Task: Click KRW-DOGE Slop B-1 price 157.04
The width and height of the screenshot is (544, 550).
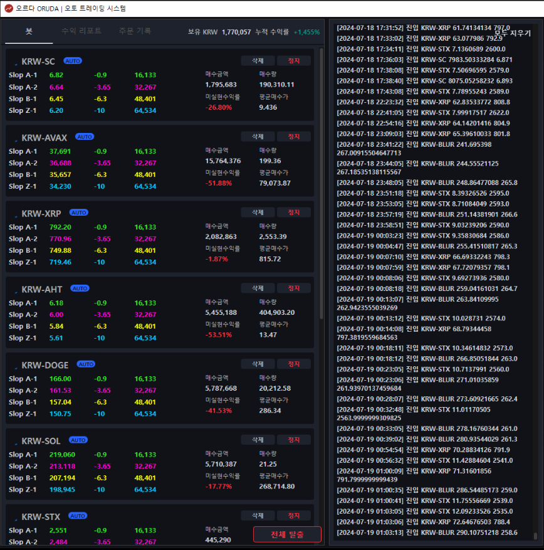Action: (x=60, y=402)
